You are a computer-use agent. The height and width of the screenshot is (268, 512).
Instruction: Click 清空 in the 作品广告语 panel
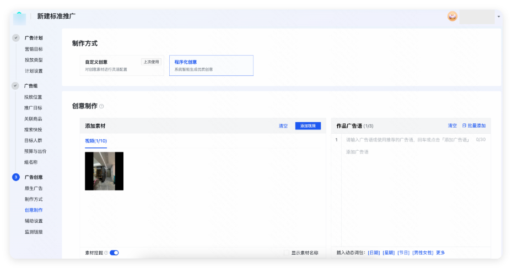(452, 125)
